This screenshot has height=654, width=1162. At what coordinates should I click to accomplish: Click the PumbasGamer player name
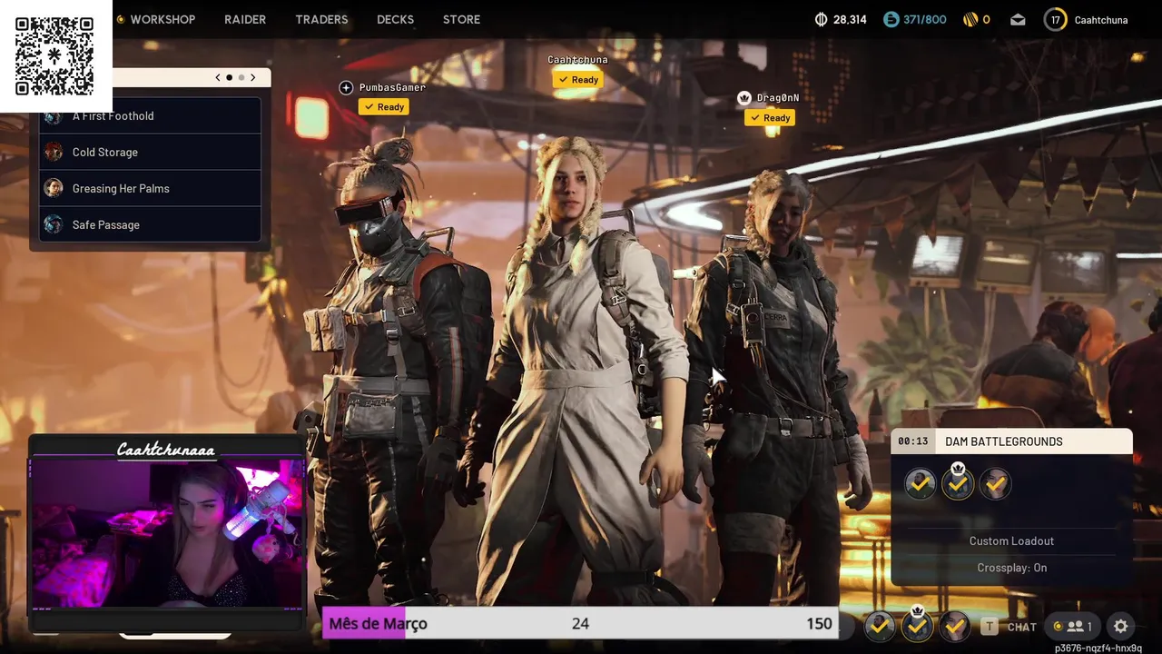(x=392, y=87)
